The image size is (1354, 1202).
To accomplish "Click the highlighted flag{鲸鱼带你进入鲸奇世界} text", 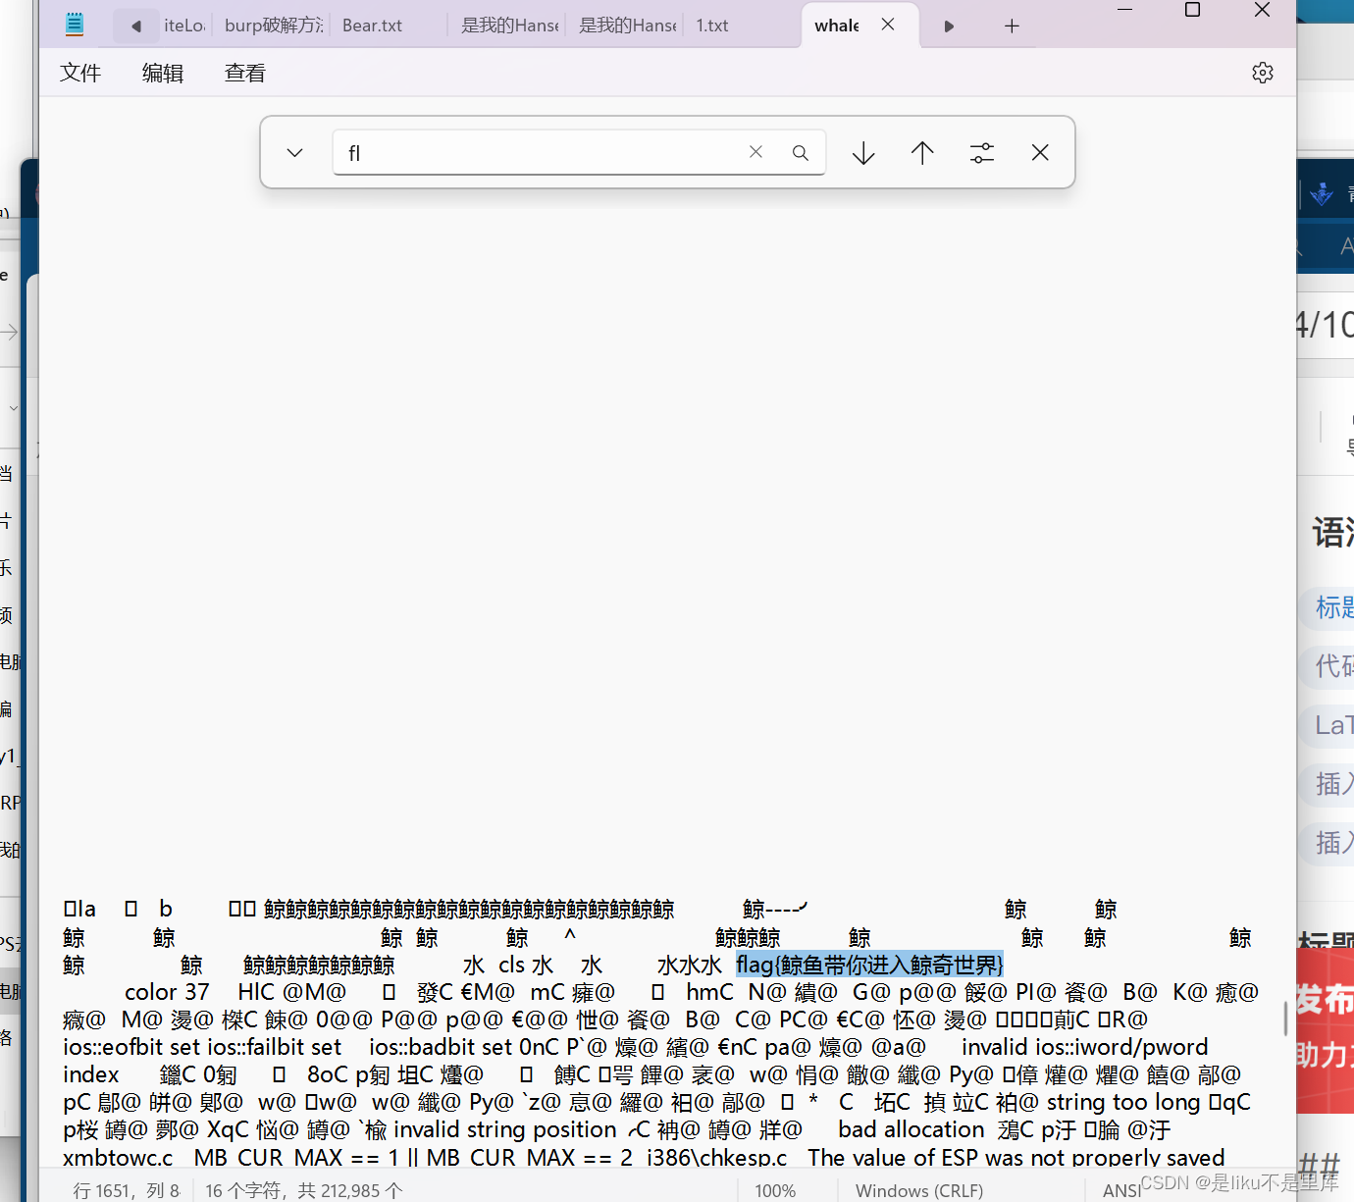I will point(869,965).
